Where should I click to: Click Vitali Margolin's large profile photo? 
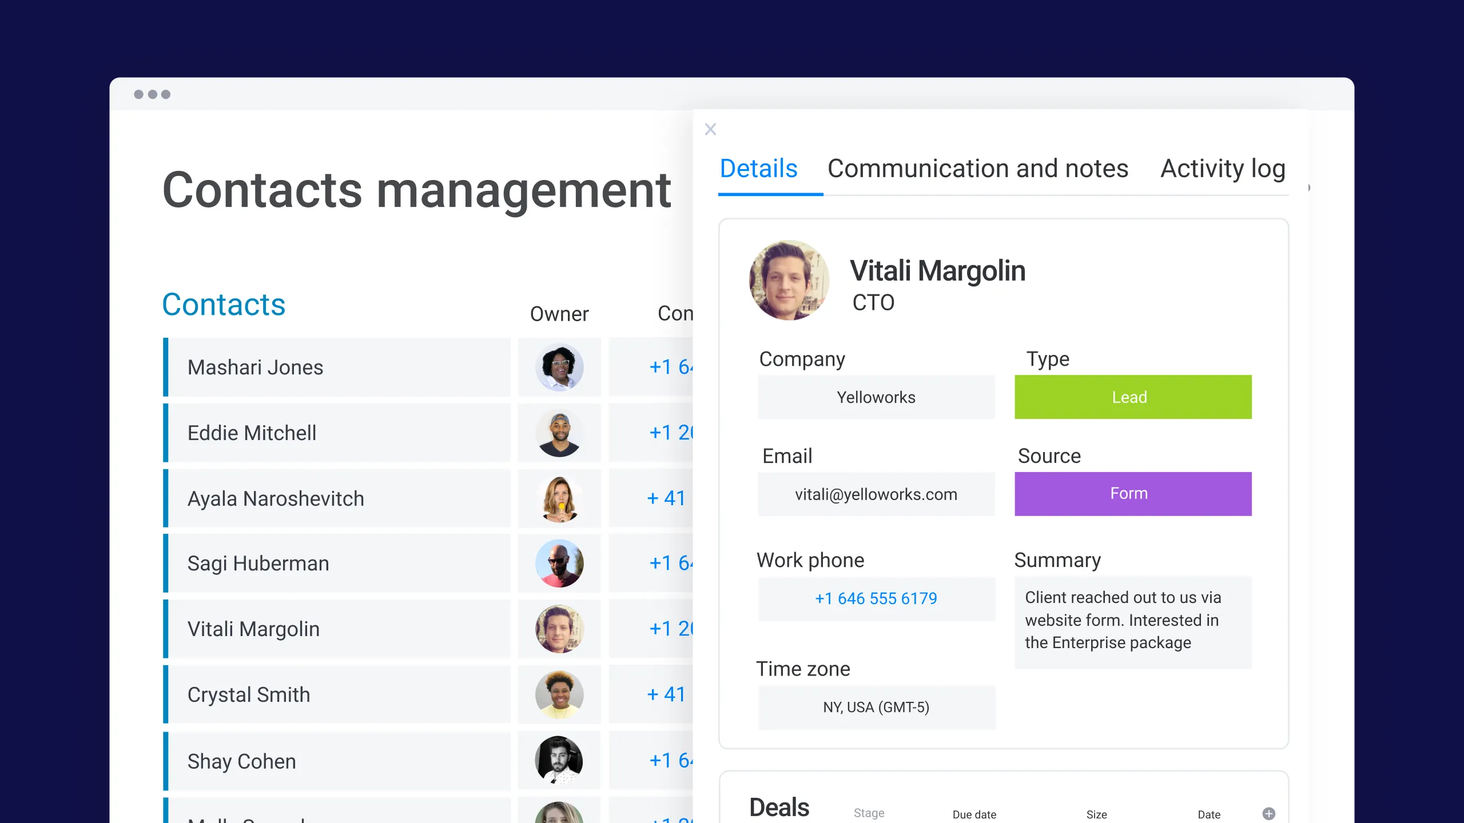(789, 280)
